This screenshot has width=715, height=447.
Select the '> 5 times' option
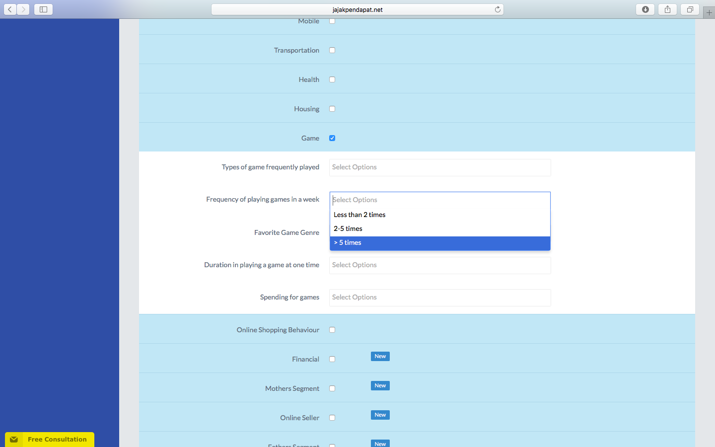coord(440,243)
